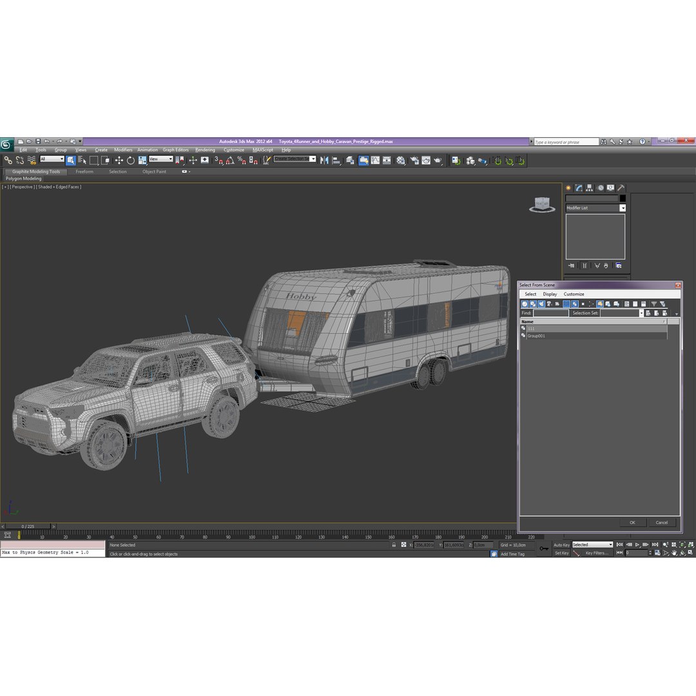Click the Unlink Selection tool

20,160
